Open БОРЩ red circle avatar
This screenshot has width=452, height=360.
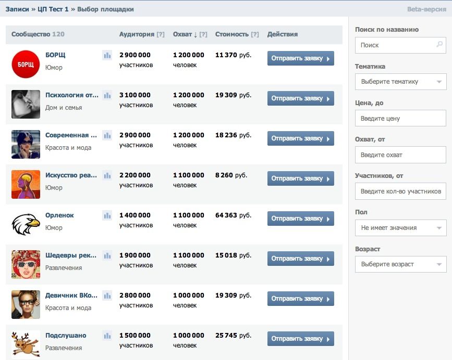coord(26,64)
